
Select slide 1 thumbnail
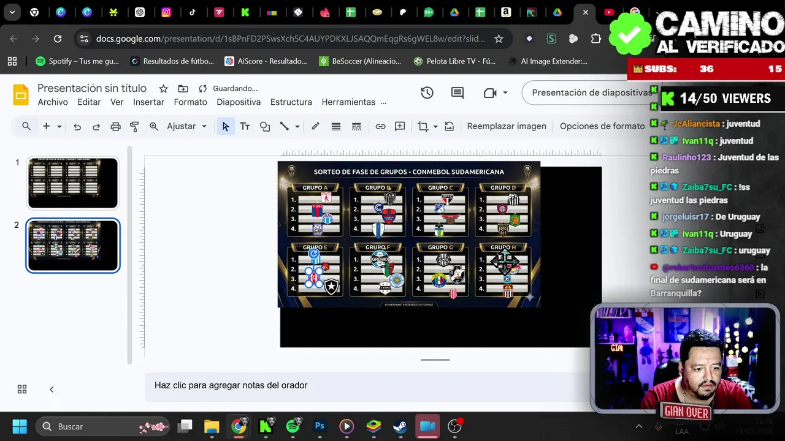coord(73,183)
